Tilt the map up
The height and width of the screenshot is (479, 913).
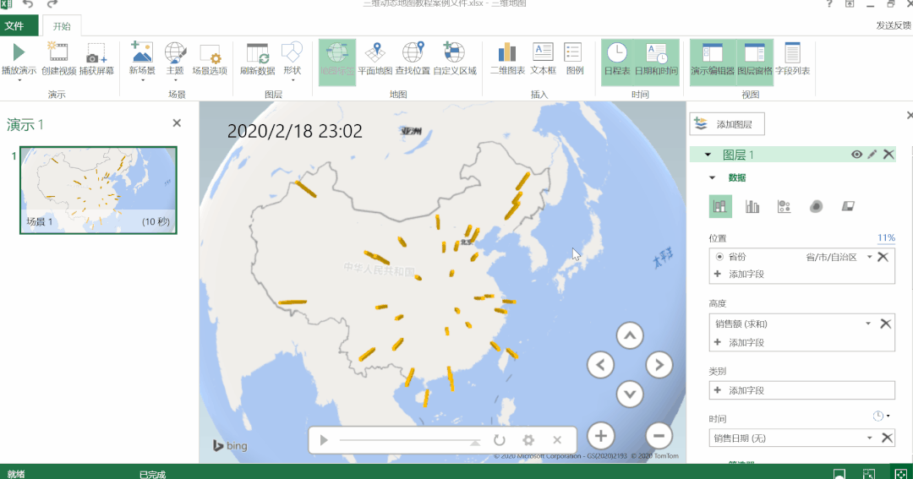630,336
